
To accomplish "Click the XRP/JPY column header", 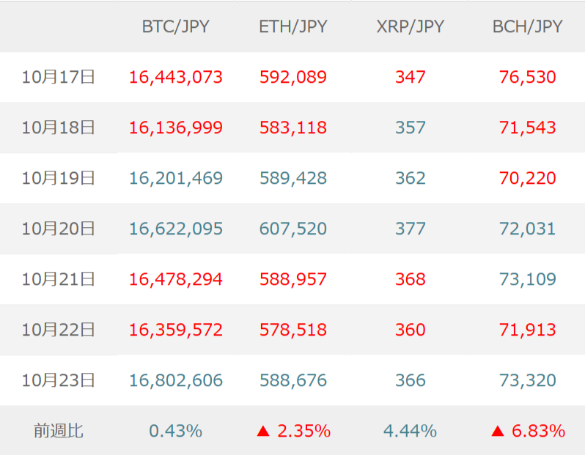I will [410, 26].
